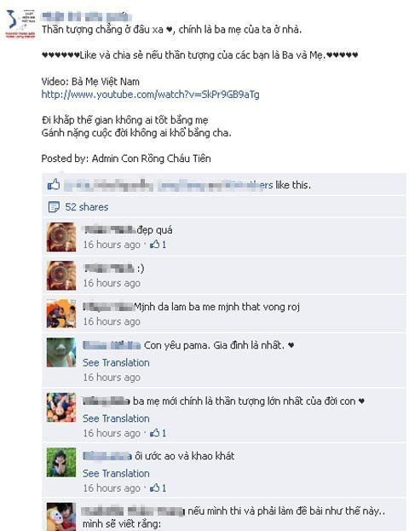
Task: Click the thumbs-up icon beside 'like this'
Action: click(54, 185)
